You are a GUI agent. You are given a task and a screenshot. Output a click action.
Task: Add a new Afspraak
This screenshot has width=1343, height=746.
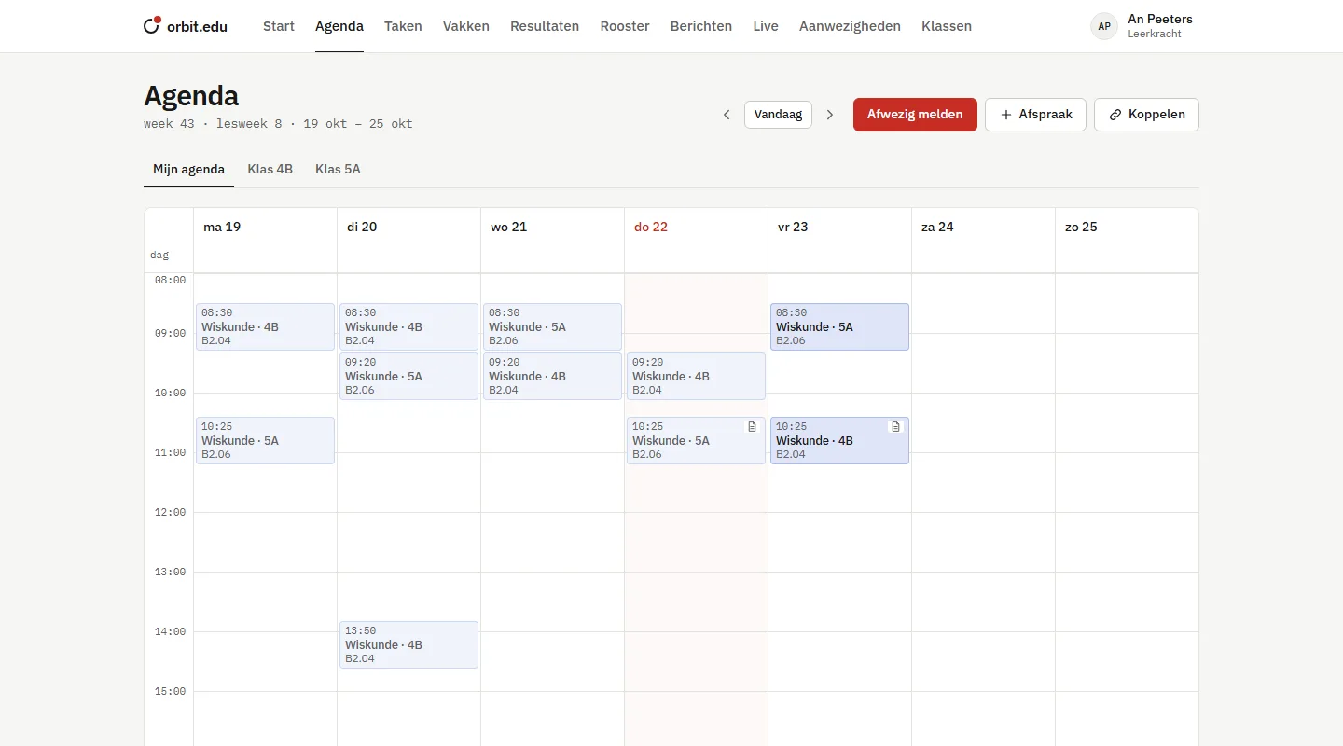pos(1035,115)
